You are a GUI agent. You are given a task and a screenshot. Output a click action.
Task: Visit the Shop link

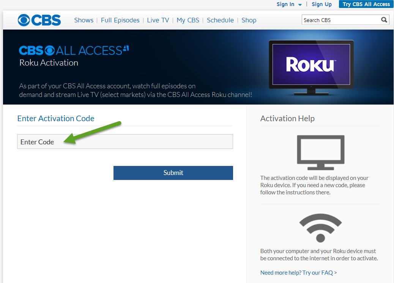click(249, 20)
